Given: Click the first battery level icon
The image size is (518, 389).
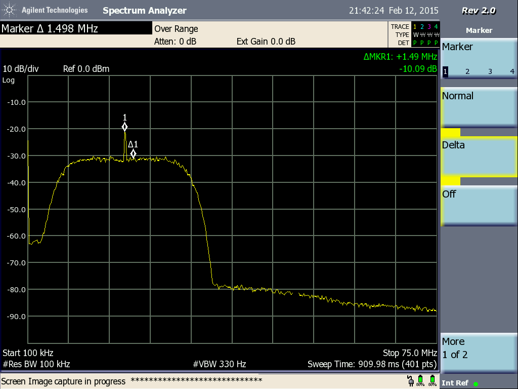Looking at the screenshot, I should point(420,380).
